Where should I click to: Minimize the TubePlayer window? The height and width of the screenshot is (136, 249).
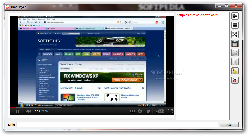click(220, 6)
